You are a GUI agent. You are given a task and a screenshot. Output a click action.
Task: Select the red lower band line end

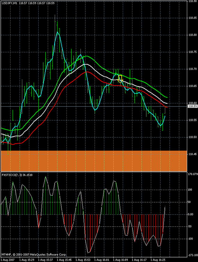[x=167, y=107]
